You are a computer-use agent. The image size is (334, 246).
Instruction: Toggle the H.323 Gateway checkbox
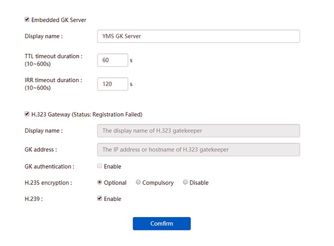[x=27, y=114]
